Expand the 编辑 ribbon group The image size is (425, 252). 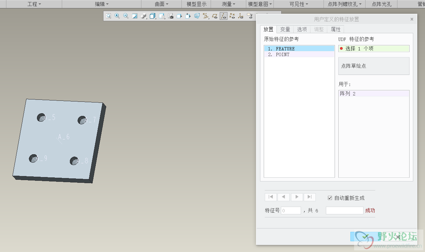[102, 4]
